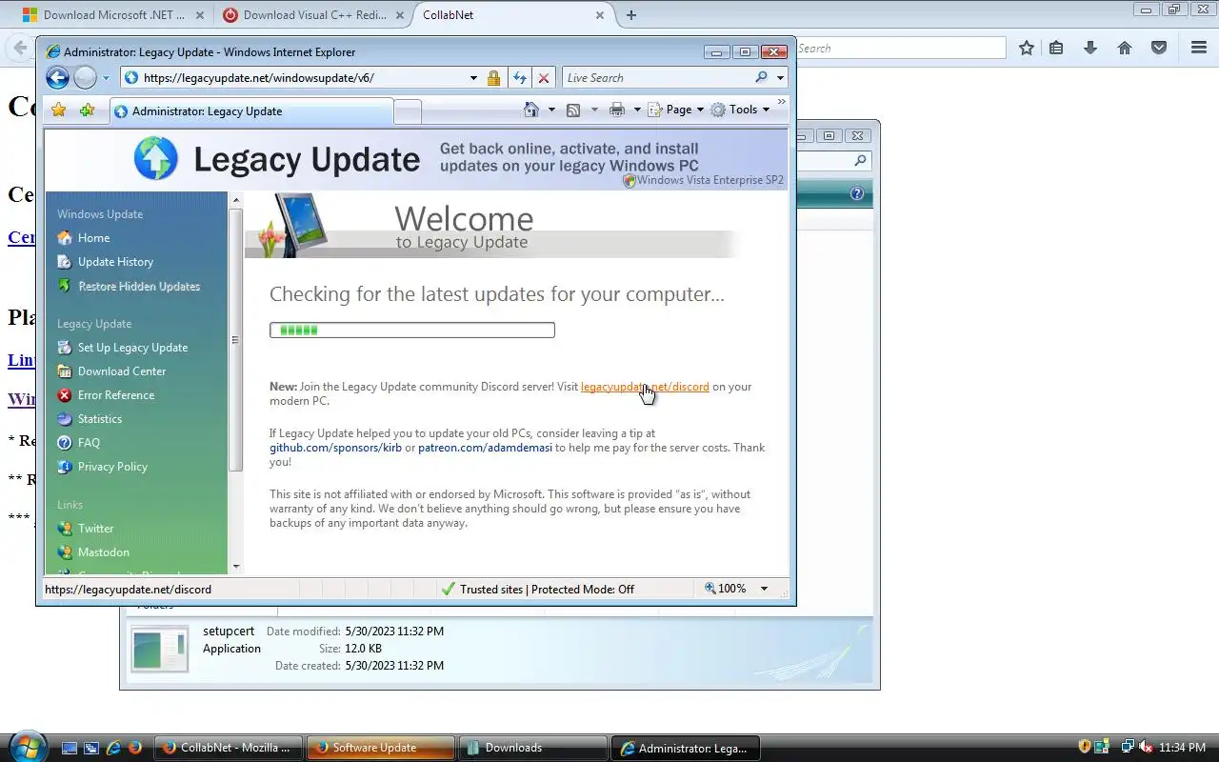Click the IE Home icon
Viewport: 1219px width, 762px height.
pos(532,110)
